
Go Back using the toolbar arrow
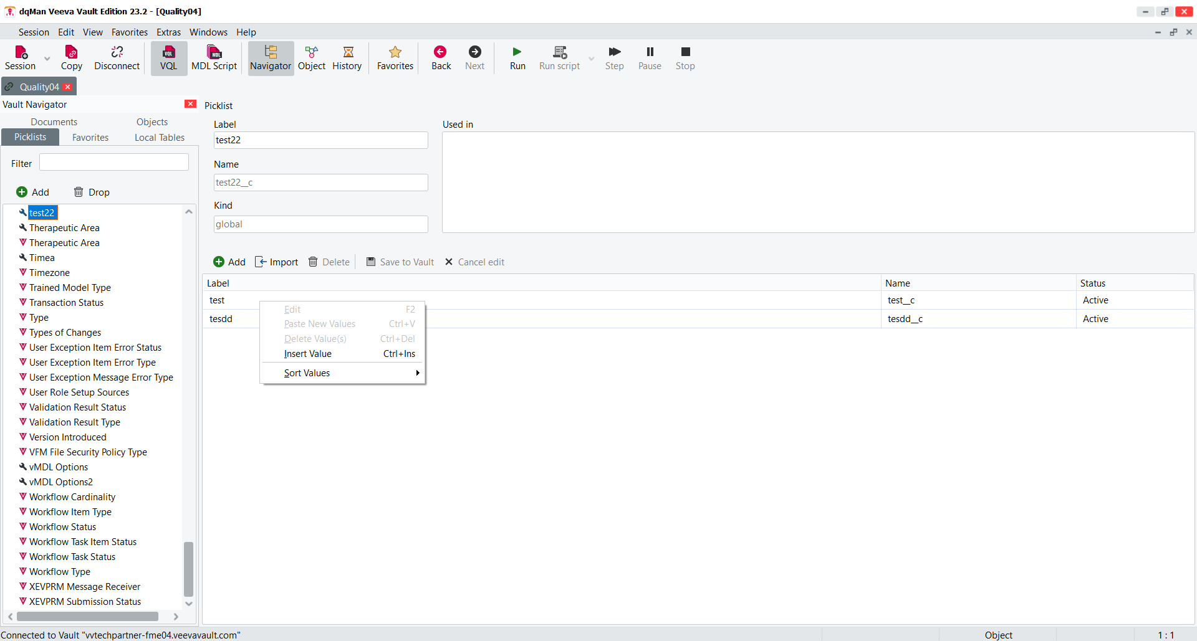coord(441,58)
